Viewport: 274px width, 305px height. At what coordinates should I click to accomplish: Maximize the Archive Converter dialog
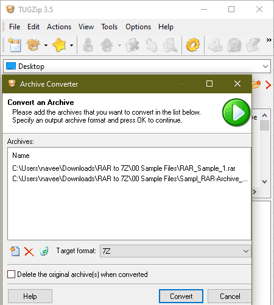click(209, 84)
